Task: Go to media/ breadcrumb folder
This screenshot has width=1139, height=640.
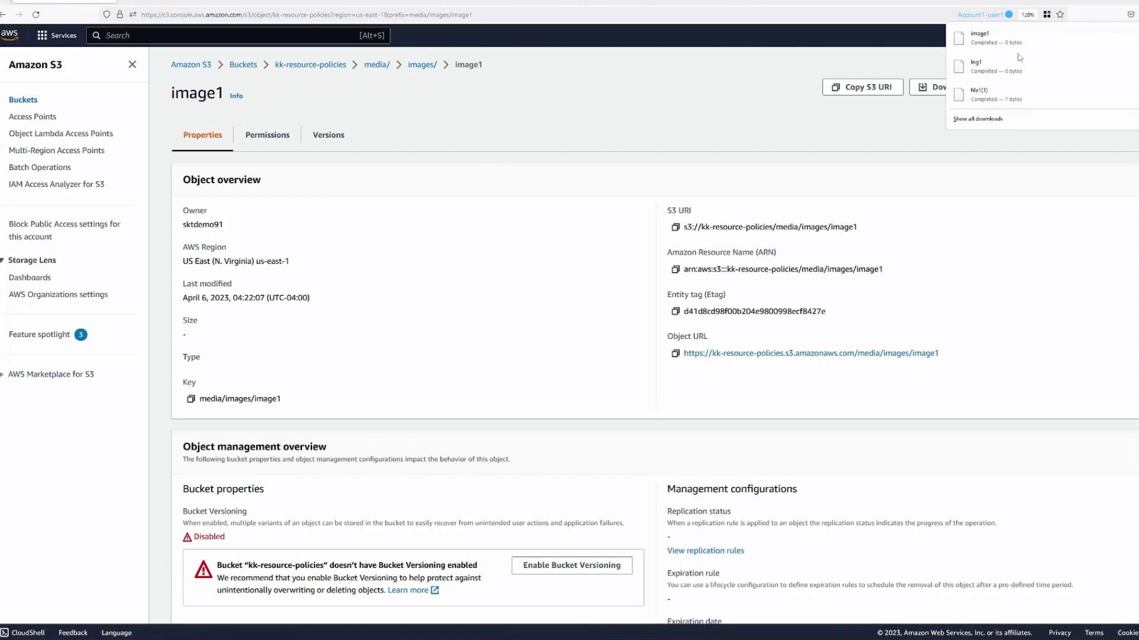Action: (377, 65)
